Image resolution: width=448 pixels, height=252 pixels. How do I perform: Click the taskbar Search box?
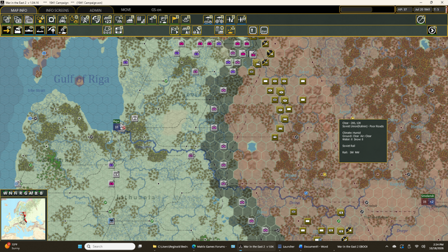click(110, 246)
